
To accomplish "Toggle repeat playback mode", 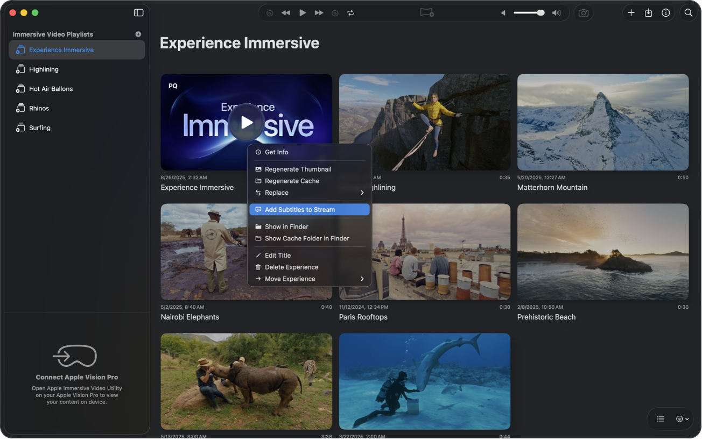I will pos(350,12).
